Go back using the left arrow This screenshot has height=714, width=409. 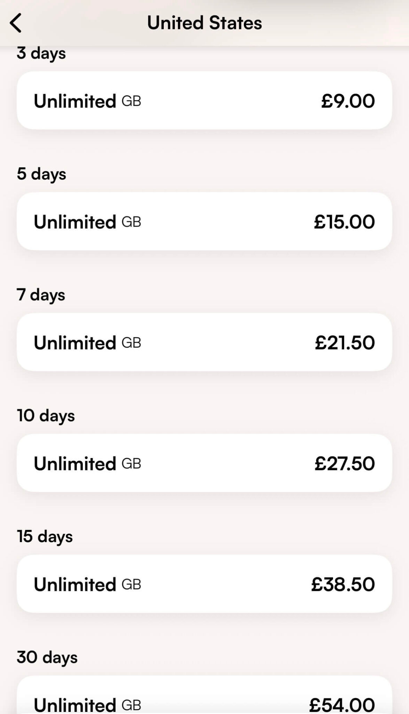click(x=16, y=23)
